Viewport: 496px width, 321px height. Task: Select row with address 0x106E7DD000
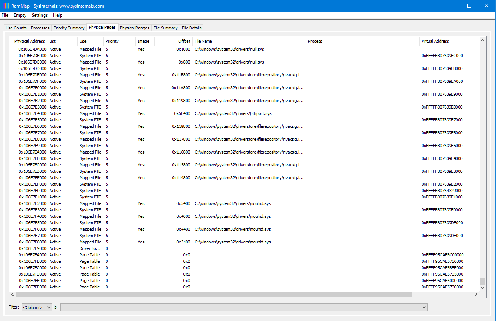245,68
